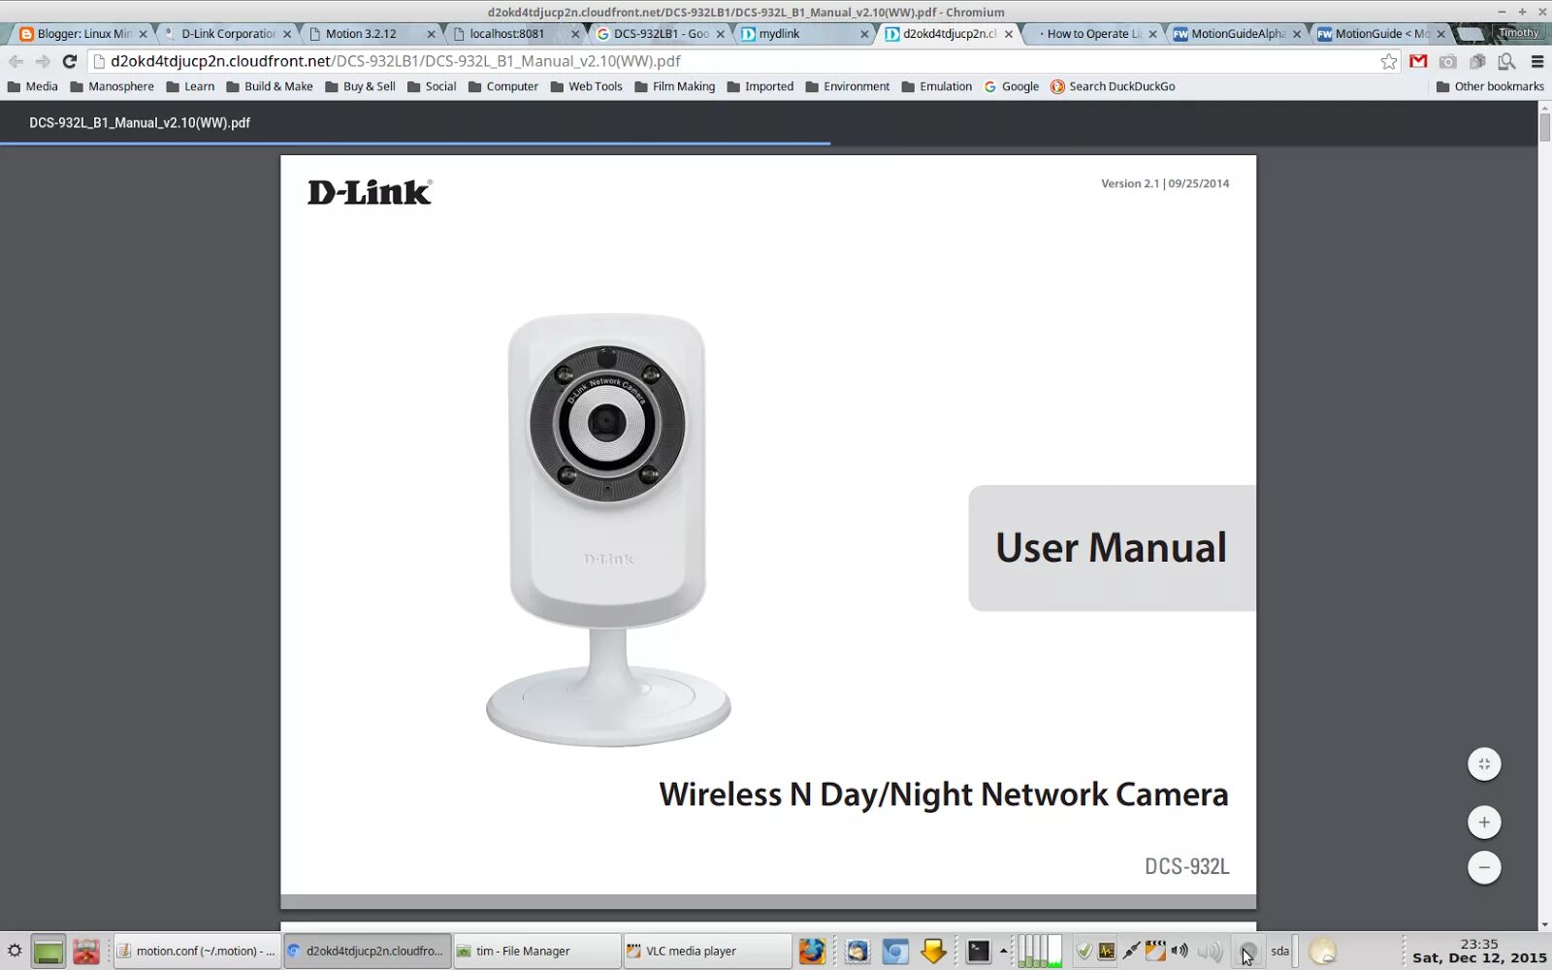Viewport: 1552px width, 970px height.
Task: Open the Manosphere bookmarks folder
Action: point(113,86)
